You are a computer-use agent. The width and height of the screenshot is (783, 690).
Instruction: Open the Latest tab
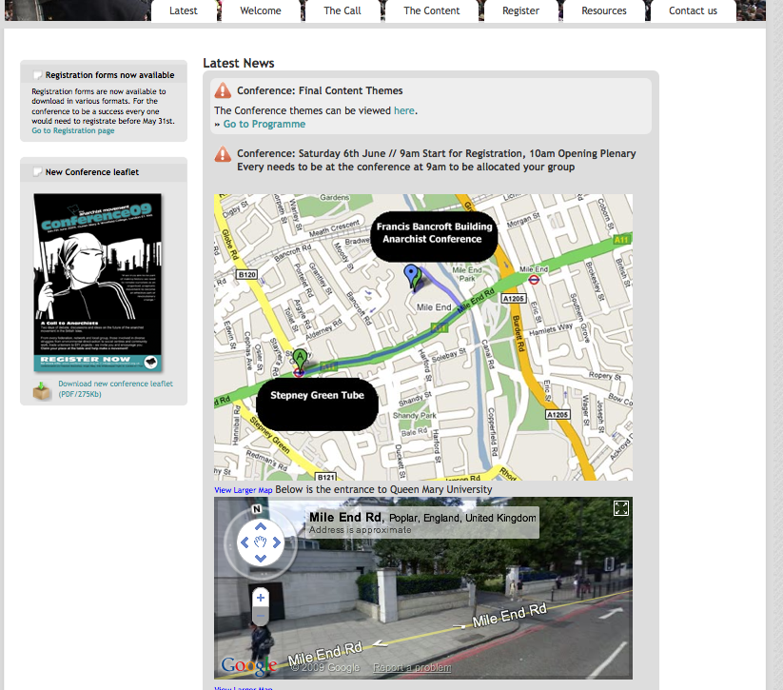click(x=184, y=10)
